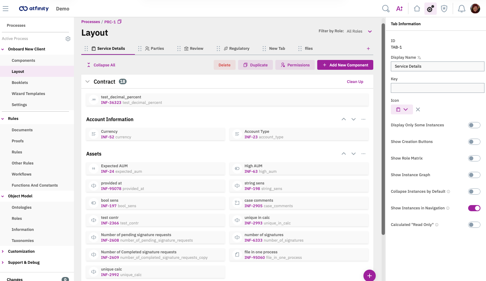This screenshot has height=281, width=486.
Task: Expand the Support & Debug group
Action: 3,263
